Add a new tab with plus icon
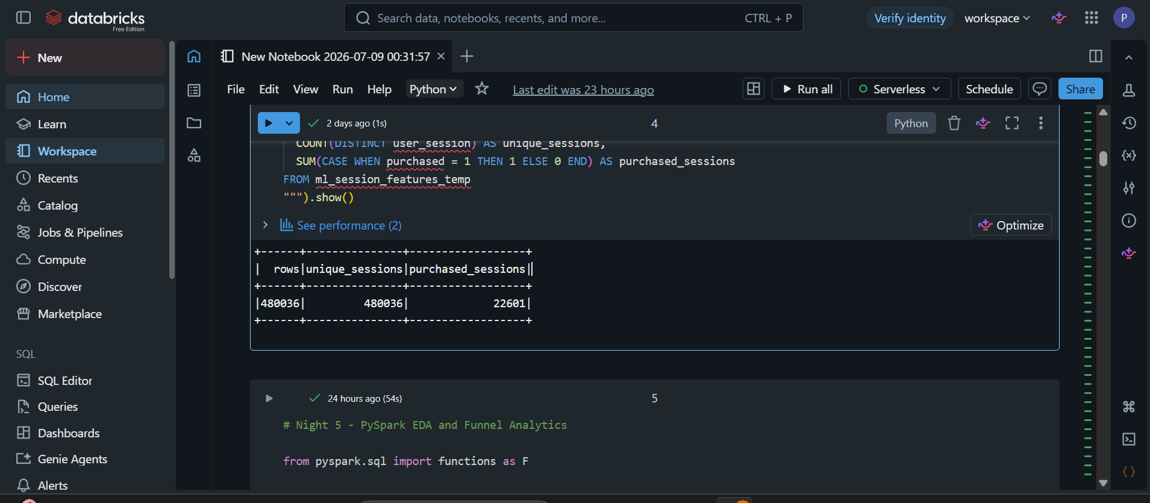 466,56
